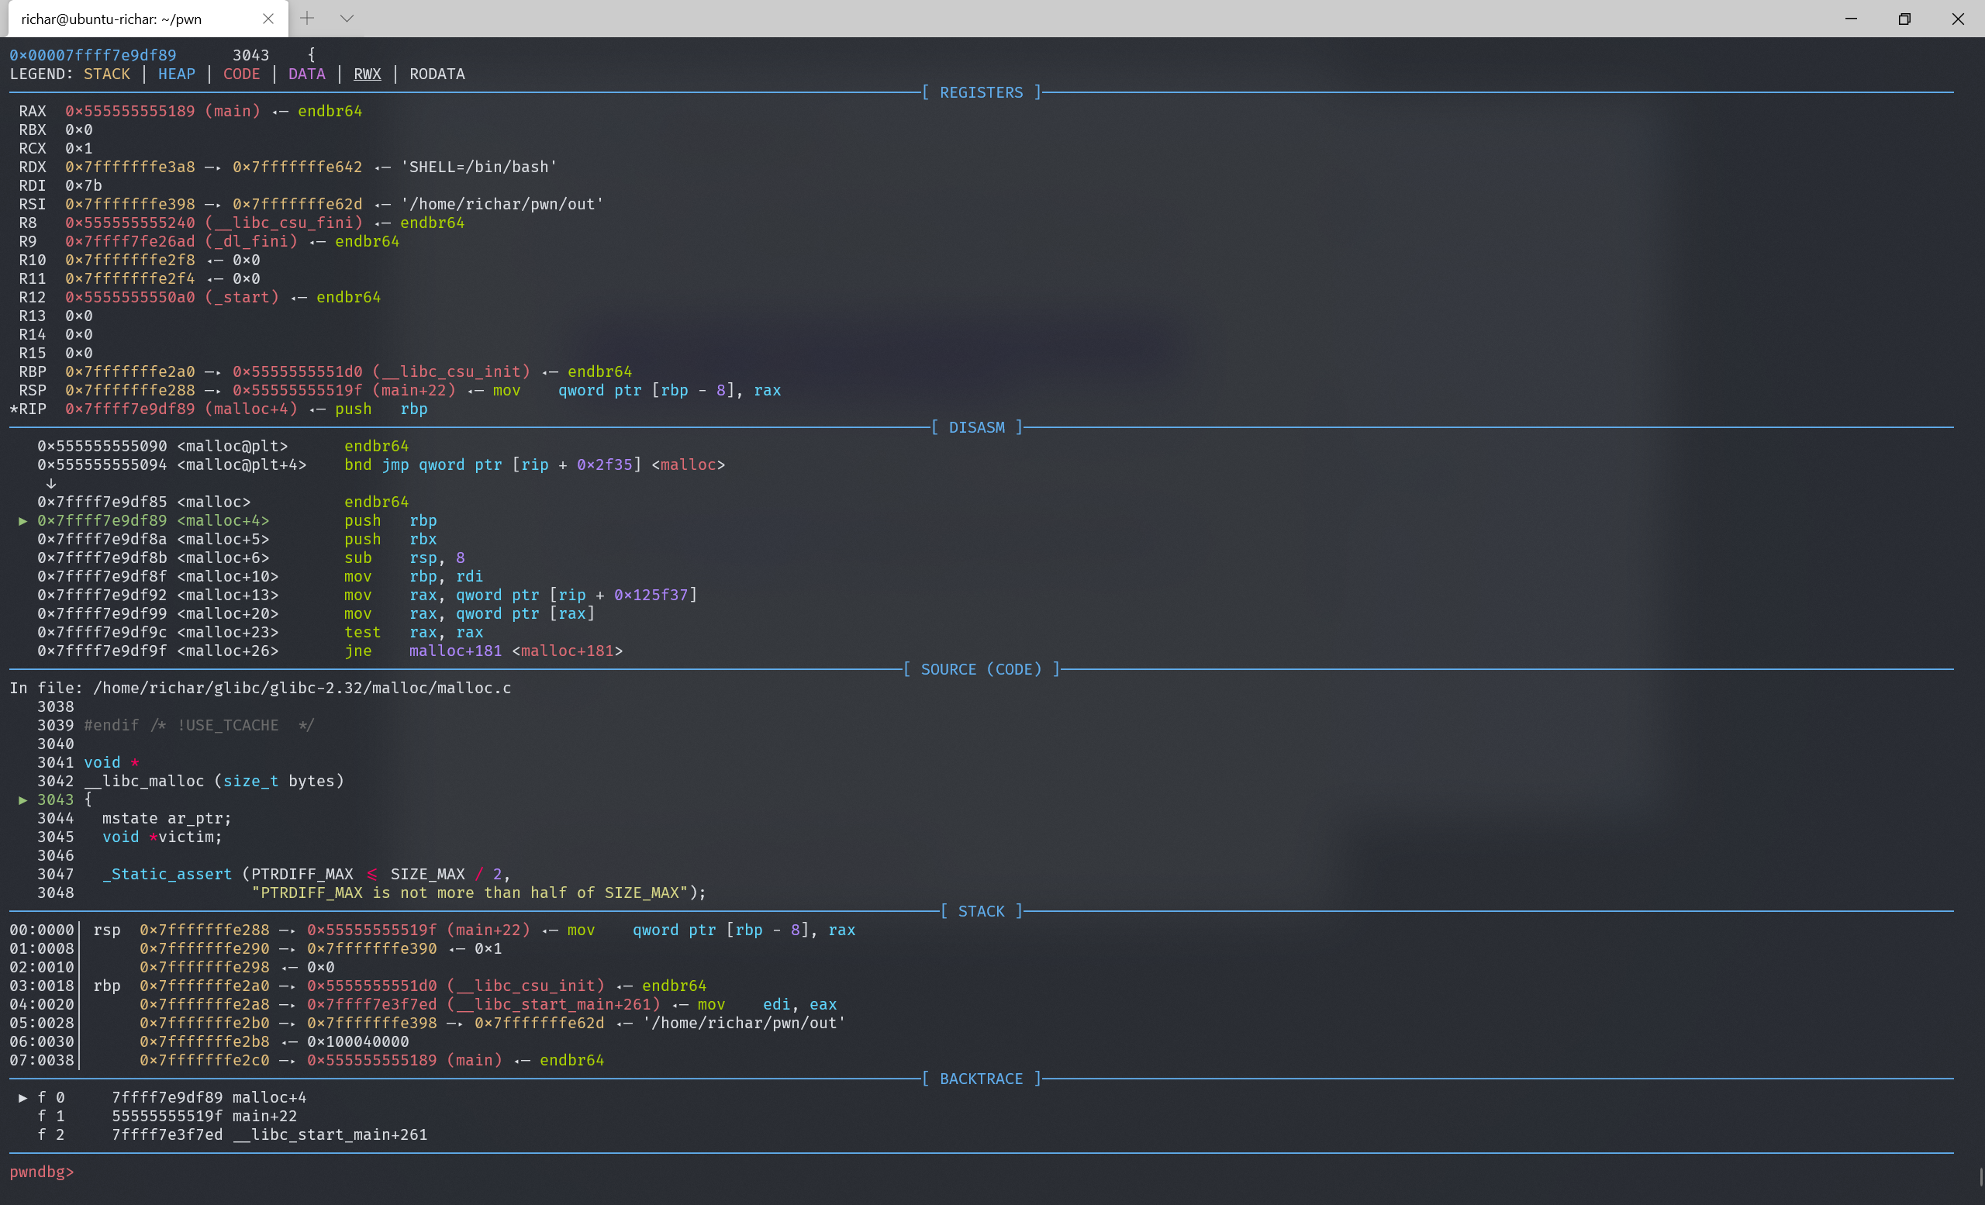The height and width of the screenshot is (1205, 1985).
Task: Click the current-line arrow beside source line 3043
Action: click(23, 799)
